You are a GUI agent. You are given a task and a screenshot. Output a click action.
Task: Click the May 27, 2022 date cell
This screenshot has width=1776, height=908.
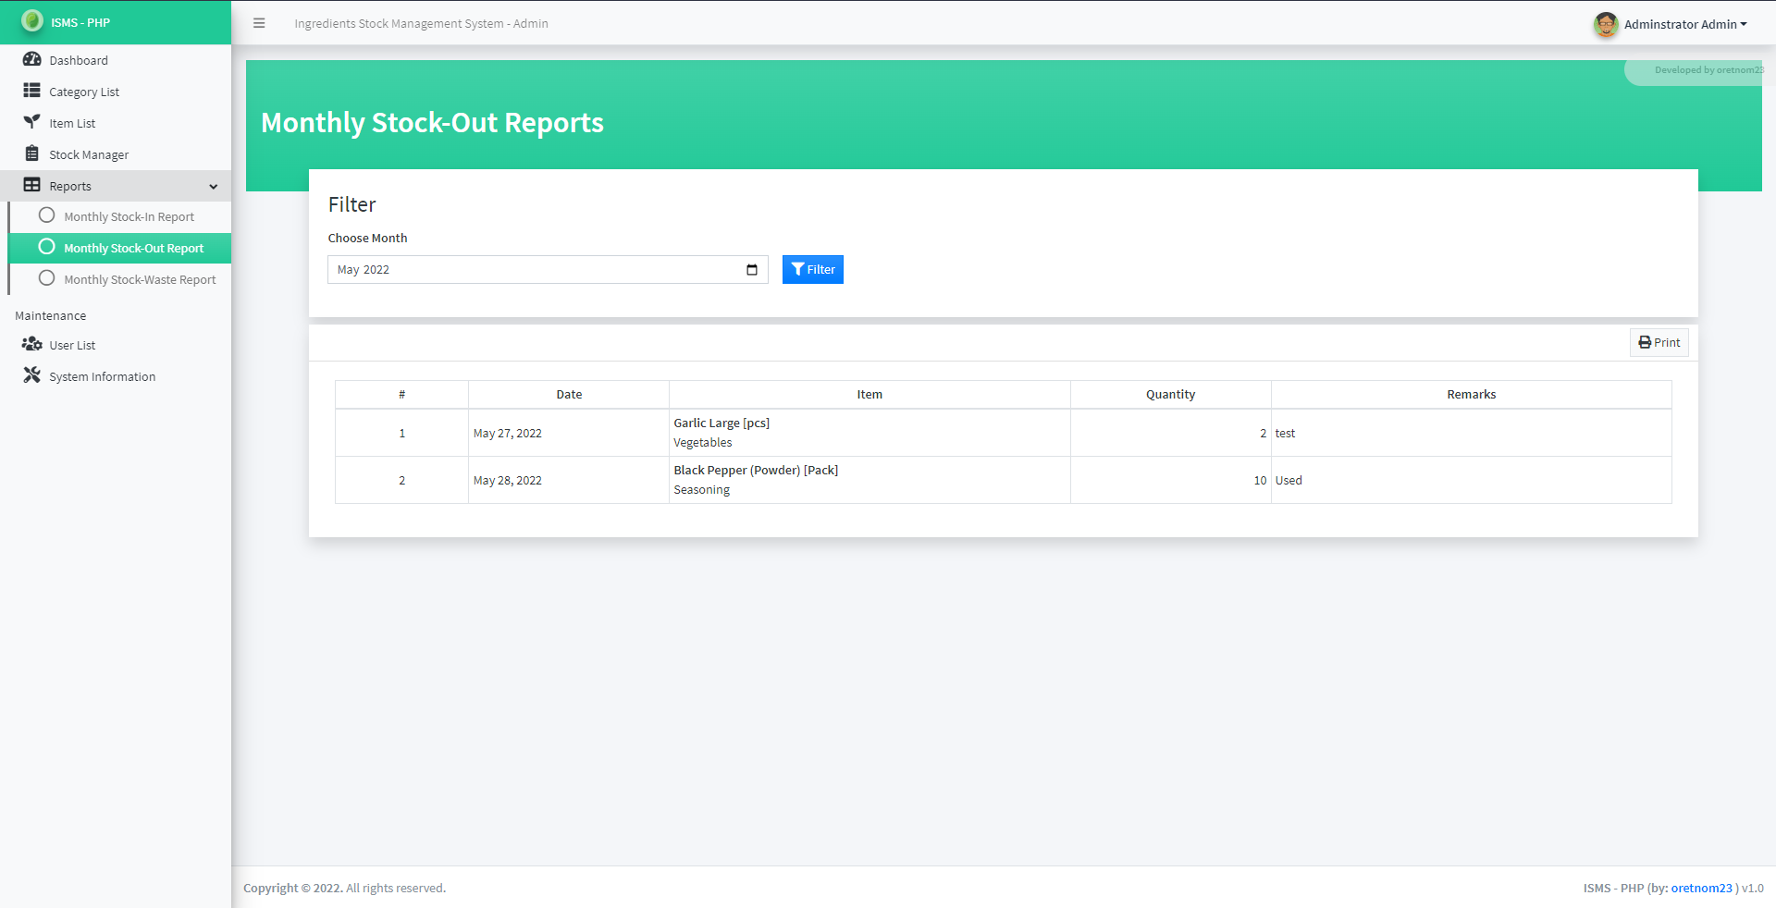569,433
